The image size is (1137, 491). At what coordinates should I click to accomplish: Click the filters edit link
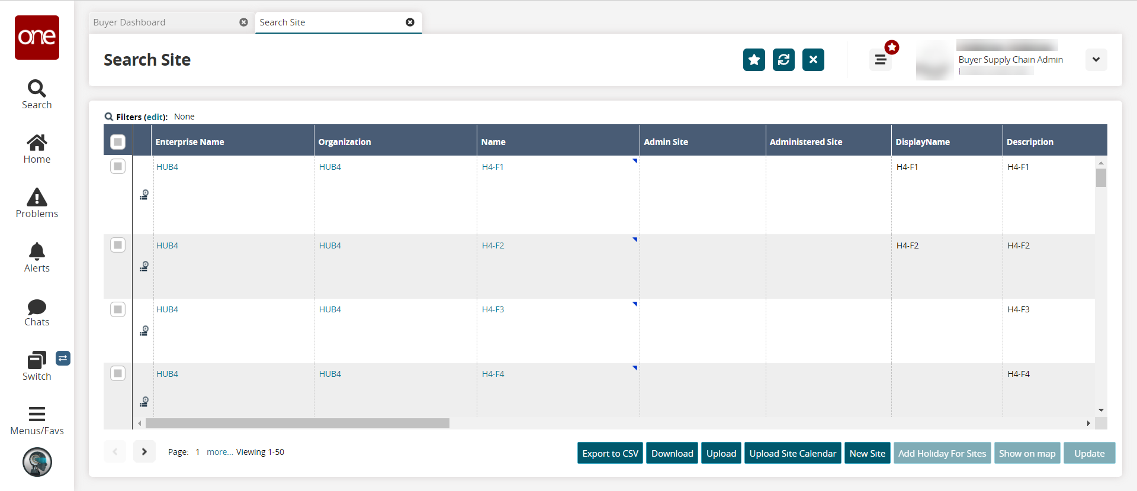tap(155, 117)
